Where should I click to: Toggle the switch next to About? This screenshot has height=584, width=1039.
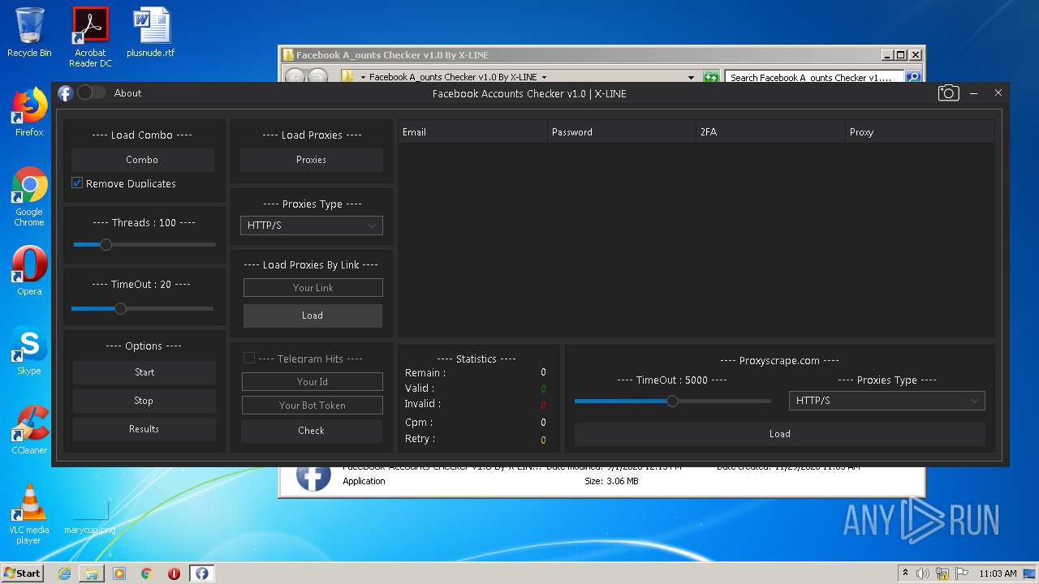(91, 92)
